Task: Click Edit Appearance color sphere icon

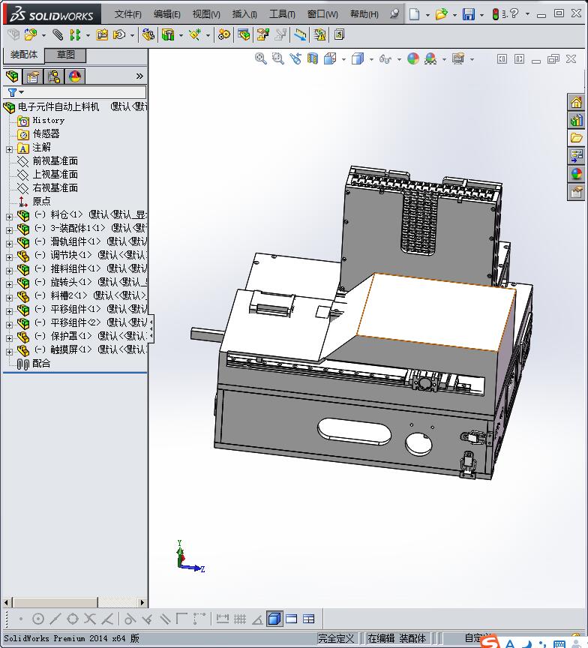Action: 412,58
